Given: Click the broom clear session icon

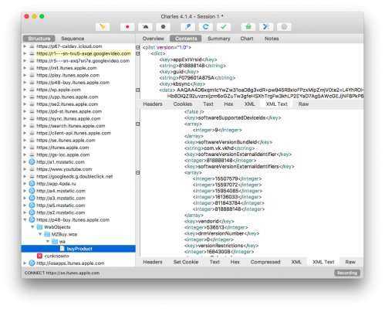Looking at the screenshot, I should 103,27.
